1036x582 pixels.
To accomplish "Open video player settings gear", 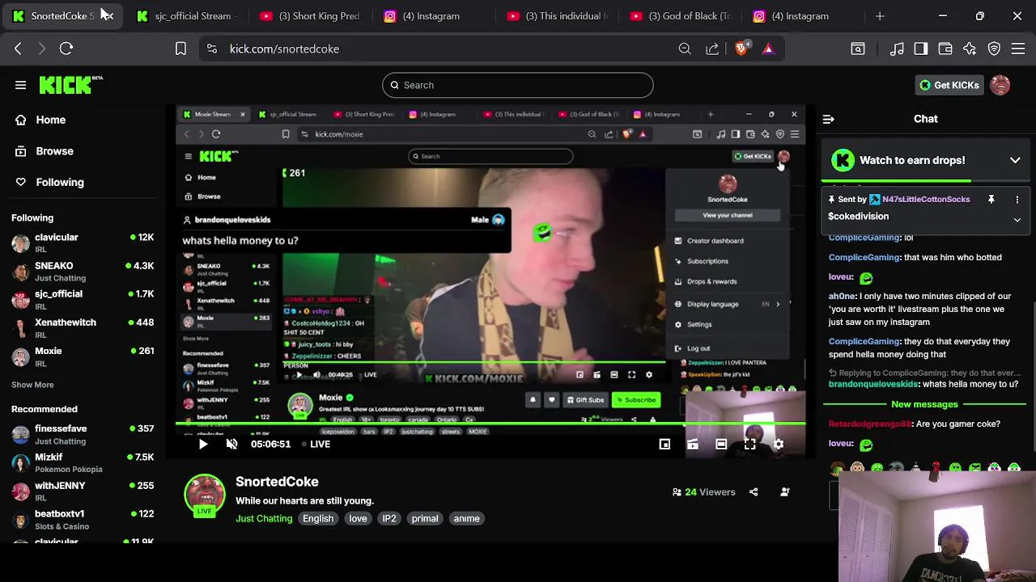I will pyautogui.click(x=779, y=444).
